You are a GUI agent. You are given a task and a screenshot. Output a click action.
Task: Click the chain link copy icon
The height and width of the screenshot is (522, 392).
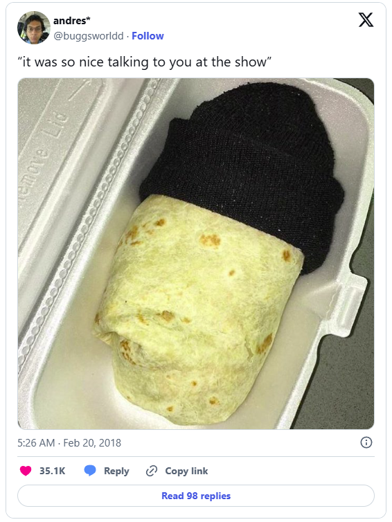coord(152,471)
